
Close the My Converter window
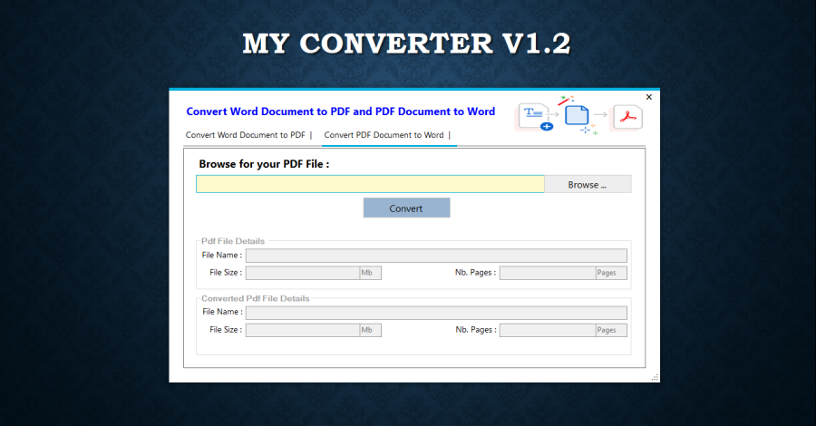pyautogui.click(x=649, y=97)
